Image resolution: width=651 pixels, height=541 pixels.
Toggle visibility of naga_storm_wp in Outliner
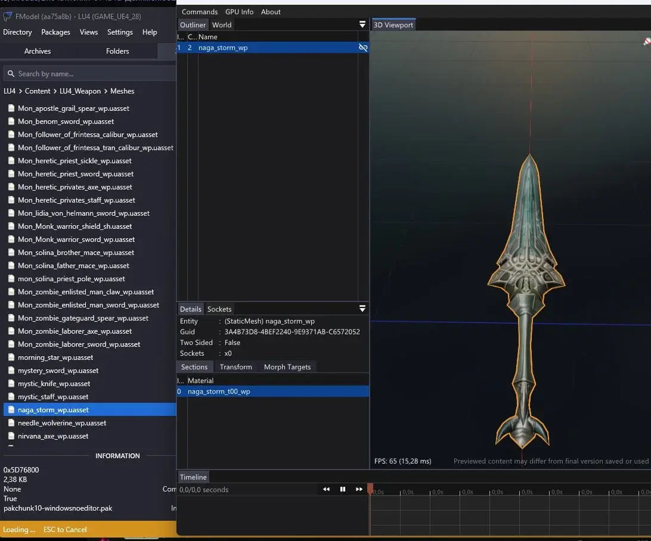click(363, 48)
